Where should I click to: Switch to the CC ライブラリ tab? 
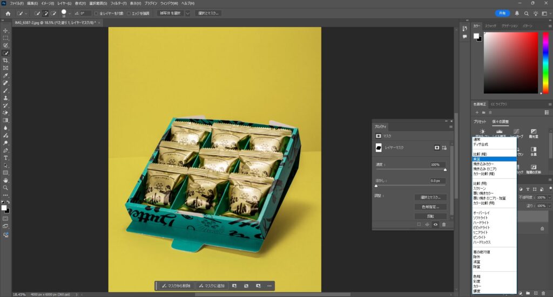[x=498, y=104]
